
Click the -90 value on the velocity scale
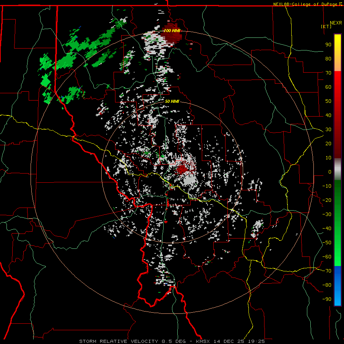(327, 299)
